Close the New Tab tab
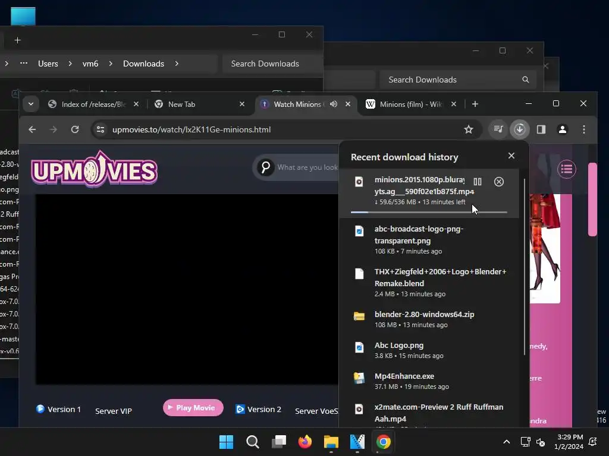 point(242,104)
